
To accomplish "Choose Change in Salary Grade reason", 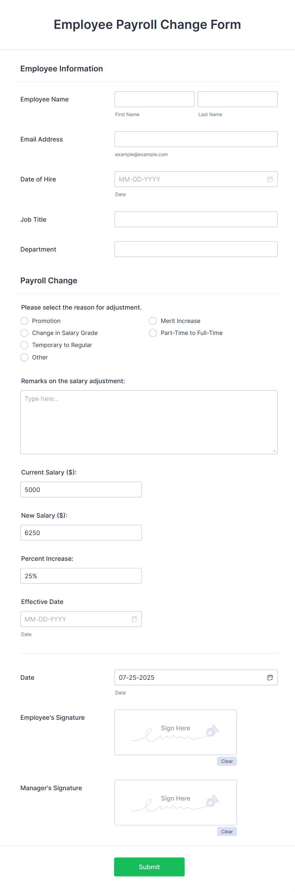I will tap(24, 333).
